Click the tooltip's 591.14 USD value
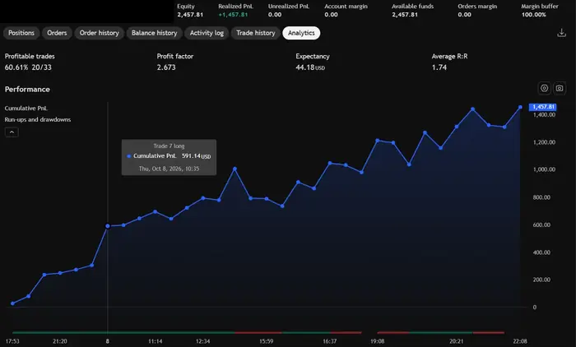The width and height of the screenshot is (576, 347). click(x=196, y=156)
